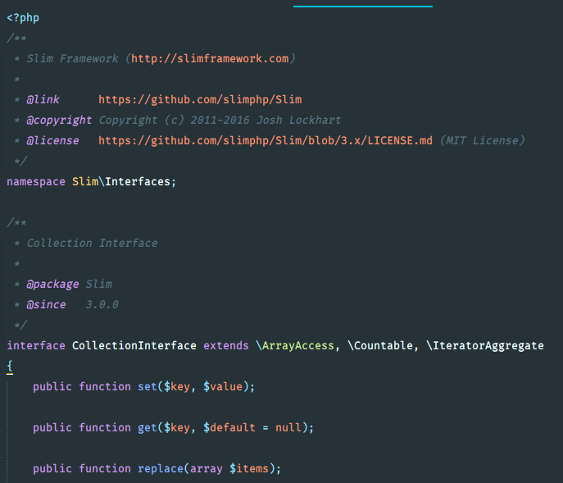The width and height of the screenshot is (563, 483).
Task: Click the $value parameter
Action: click(x=223, y=386)
